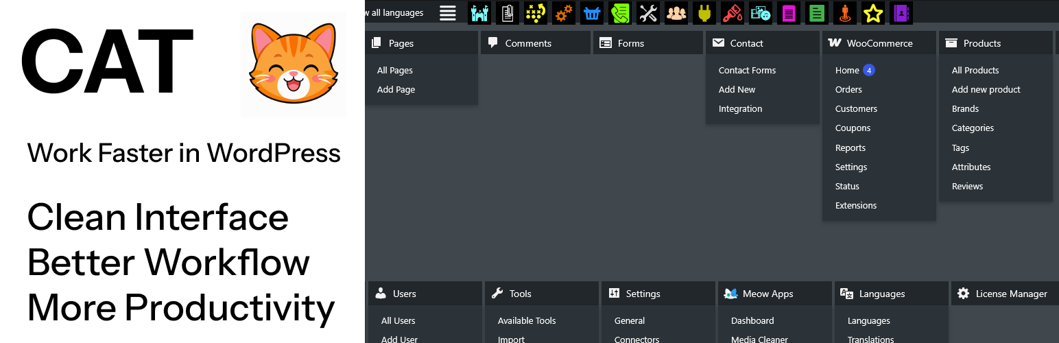Open WooCommerce Reports
Viewport: 1059px width, 343px height.
click(850, 147)
